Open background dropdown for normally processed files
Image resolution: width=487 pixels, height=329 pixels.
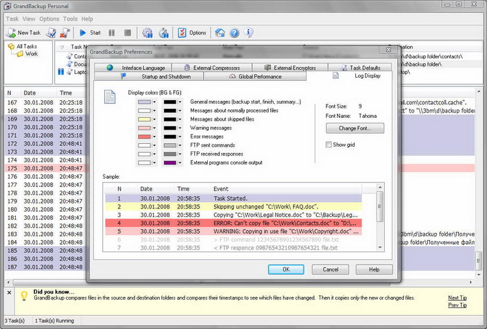click(x=154, y=110)
